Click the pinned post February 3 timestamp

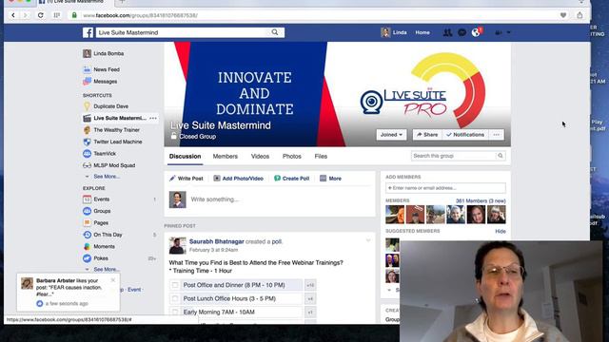[213, 250]
